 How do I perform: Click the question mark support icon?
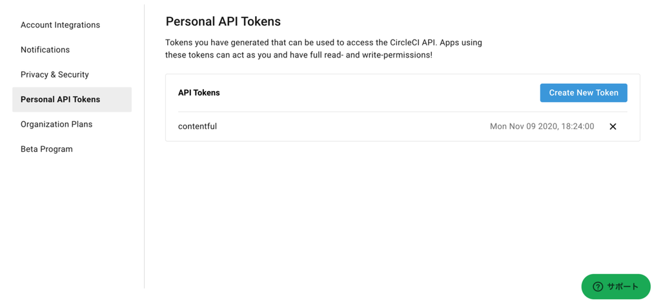(598, 287)
